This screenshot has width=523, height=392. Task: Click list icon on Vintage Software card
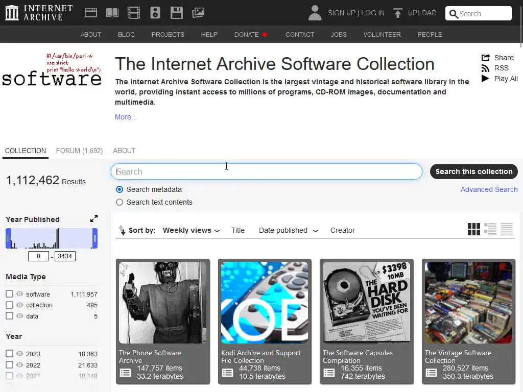(431, 373)
